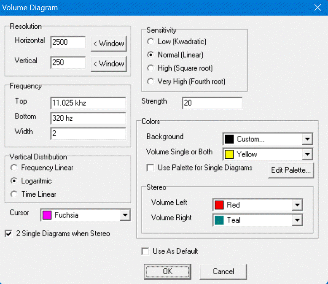
Task: Disable 2 Single Diagrams when Stereo
Action: click(x=8, y=234)
